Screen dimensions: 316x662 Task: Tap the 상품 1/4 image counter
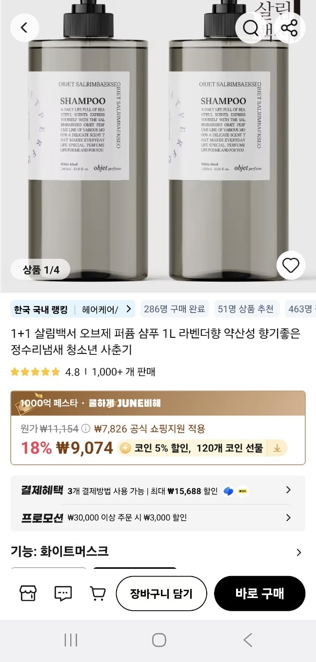tap(41, 269)
